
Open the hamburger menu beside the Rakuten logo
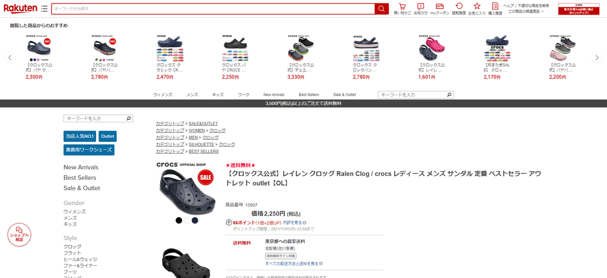click(45, 9)
